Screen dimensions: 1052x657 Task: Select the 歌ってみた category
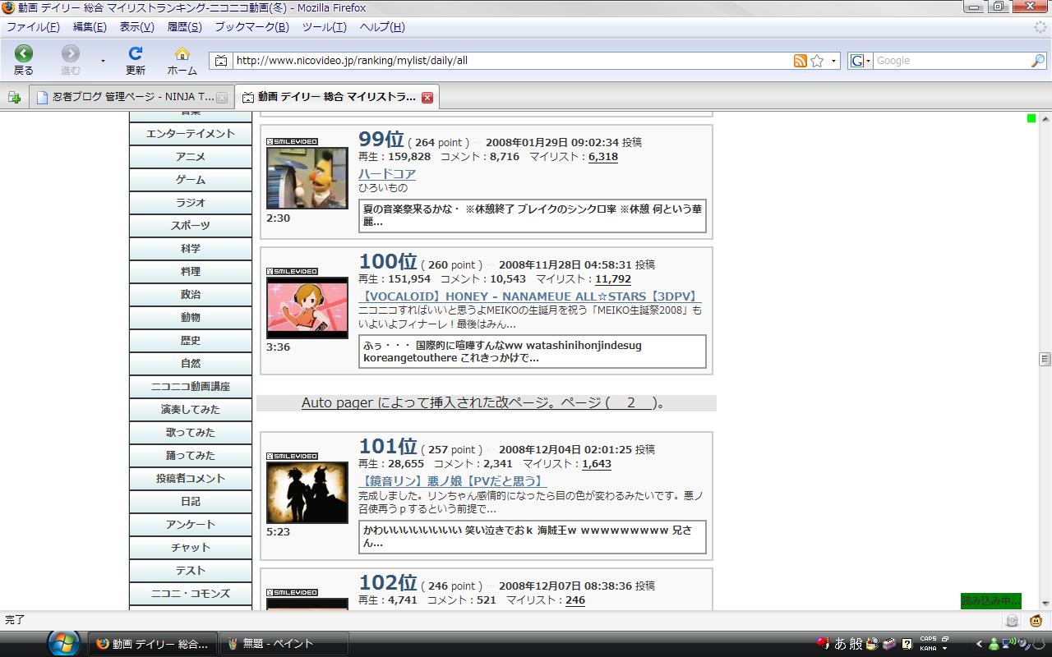point(191,433)
